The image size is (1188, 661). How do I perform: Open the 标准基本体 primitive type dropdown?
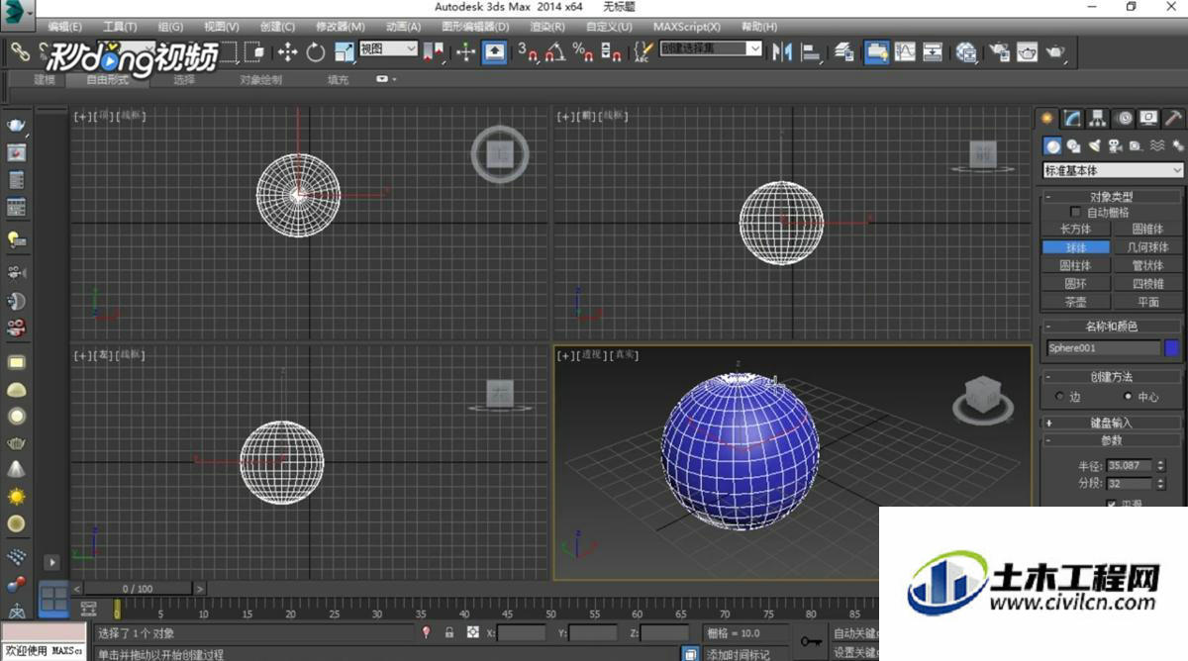[x=1113, y=170]
